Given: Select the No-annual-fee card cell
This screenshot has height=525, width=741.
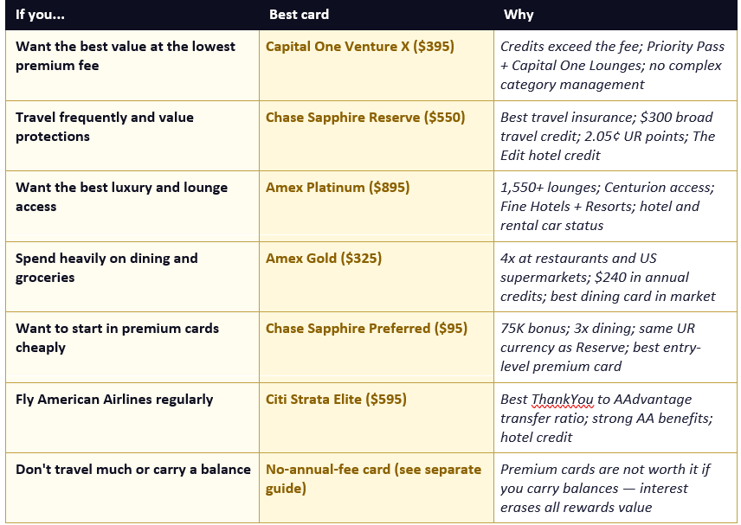Looking at the screenshot, I should pyautogui.click(x=377, y=488).
